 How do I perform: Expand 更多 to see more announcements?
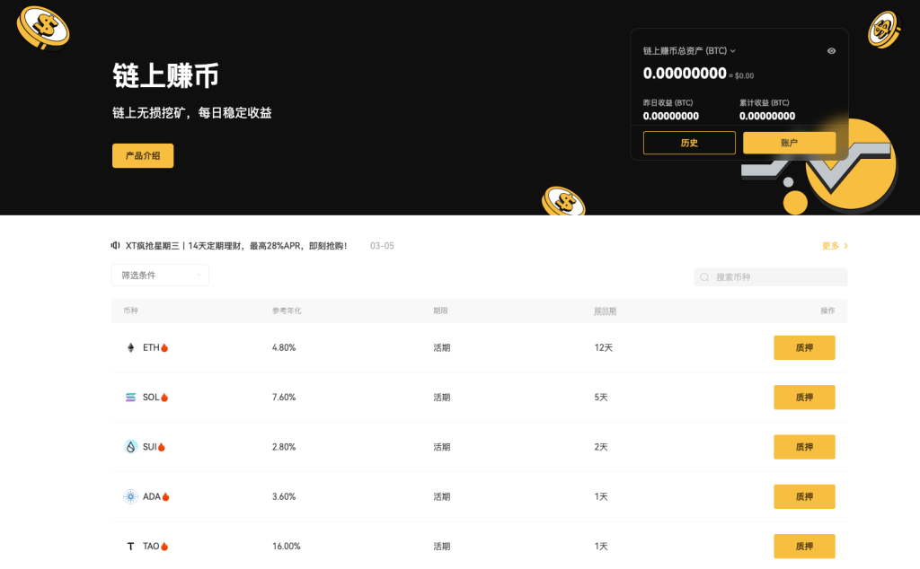832,244
